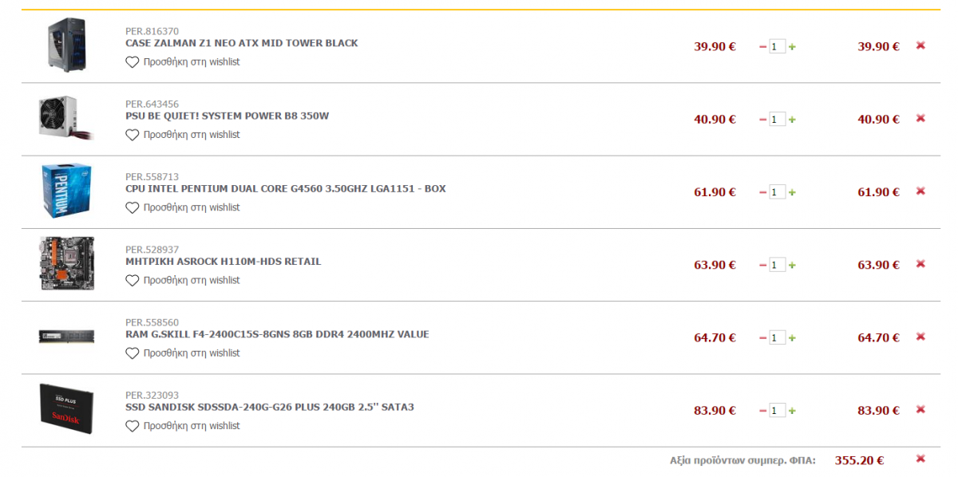This screenshot has height=477, width=958.
Task: Remove the Be Quiet! PSU from cart
Action: coord(920,119)
